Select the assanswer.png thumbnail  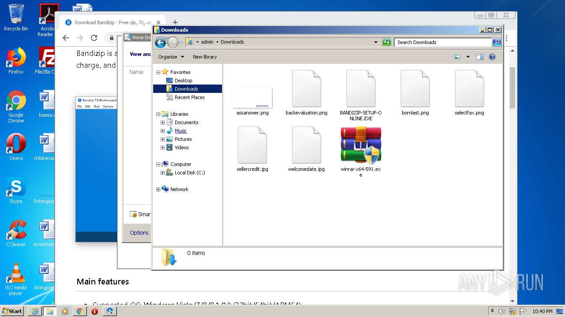252,98
